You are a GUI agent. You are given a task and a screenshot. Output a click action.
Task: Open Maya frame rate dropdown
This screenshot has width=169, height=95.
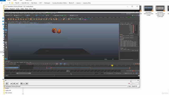[x=128, y=73]
